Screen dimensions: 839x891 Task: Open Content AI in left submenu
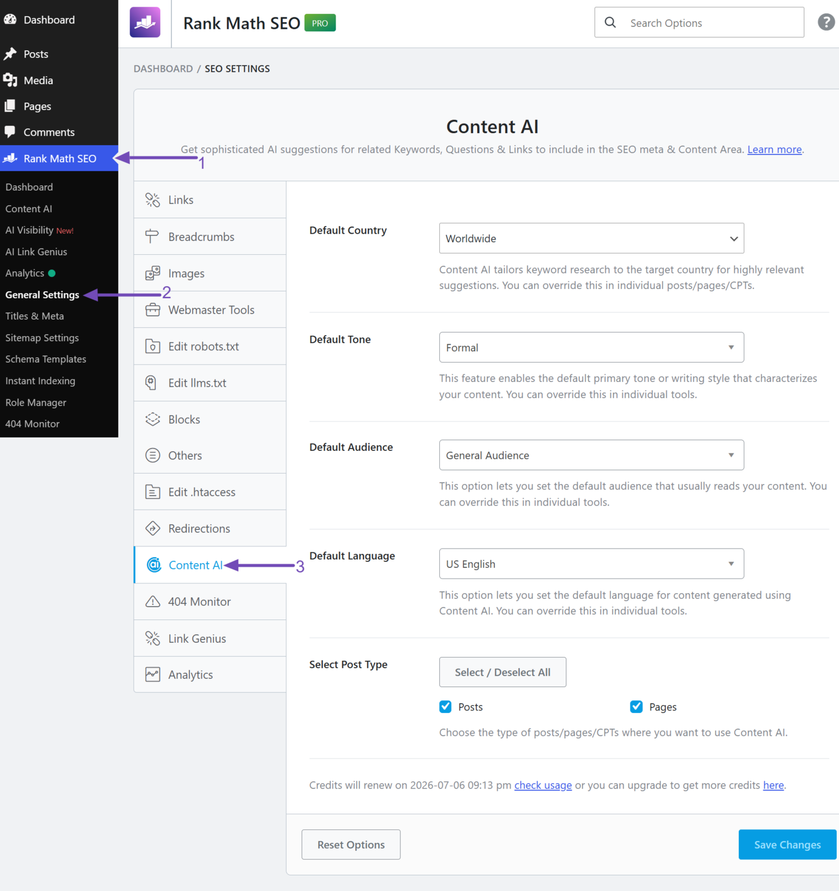pos(29,209)
